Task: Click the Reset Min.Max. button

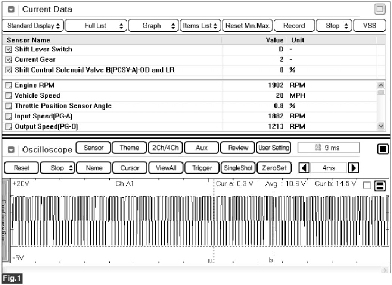Action: [248, 26]
